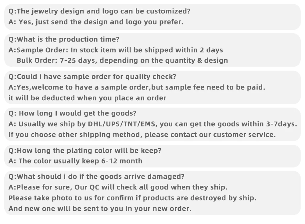Click the answer line about the QC check
The image size is (305, 224).
tap(118, 187)
